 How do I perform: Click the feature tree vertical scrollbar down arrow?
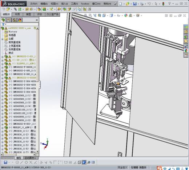[x=37, y=152]
